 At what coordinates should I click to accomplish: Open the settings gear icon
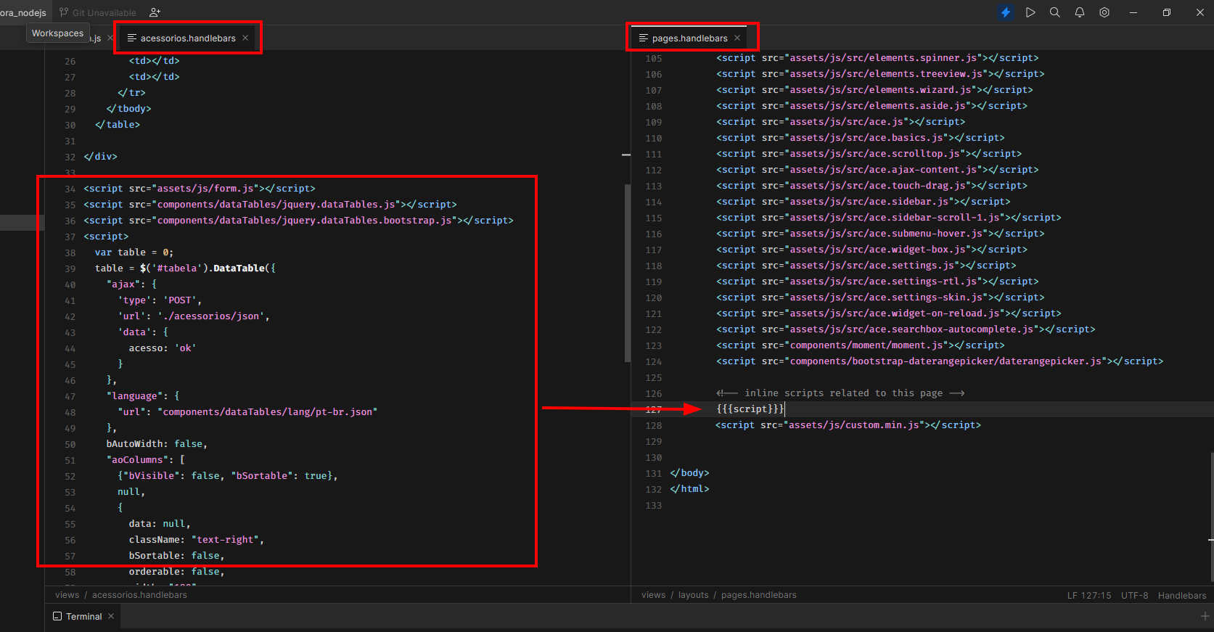[1104, 12]
